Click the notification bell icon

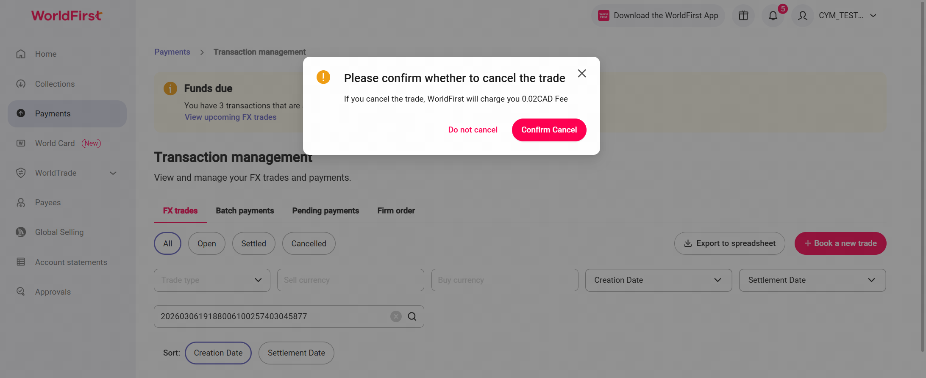[773, 16]
